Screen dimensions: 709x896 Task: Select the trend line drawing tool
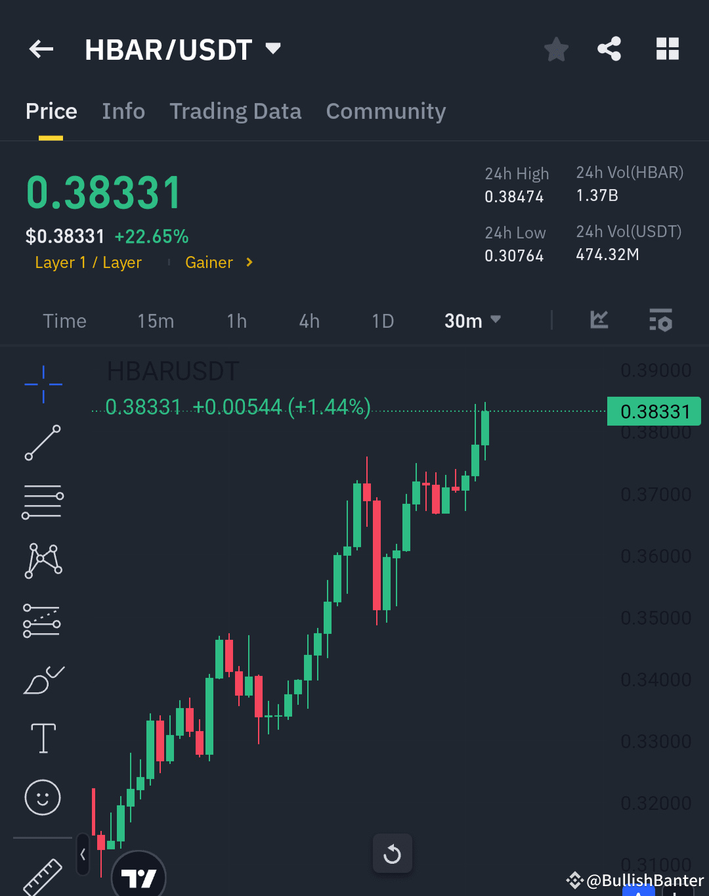[43, 442]
